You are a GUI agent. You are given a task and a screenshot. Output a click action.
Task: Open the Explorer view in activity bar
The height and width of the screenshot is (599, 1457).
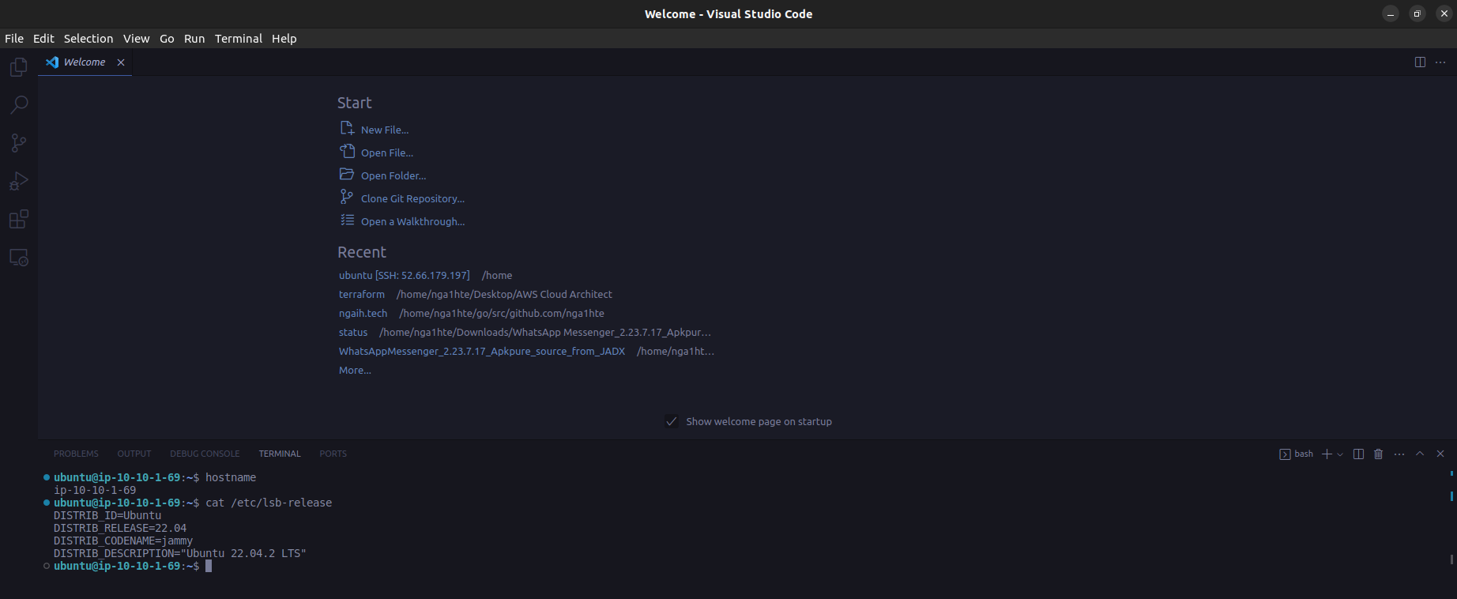click(x=19, y=67)
